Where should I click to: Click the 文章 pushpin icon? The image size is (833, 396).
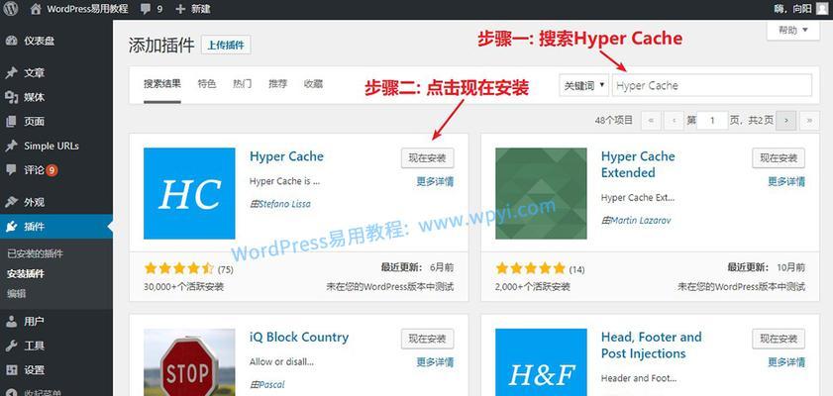point(11,73)
